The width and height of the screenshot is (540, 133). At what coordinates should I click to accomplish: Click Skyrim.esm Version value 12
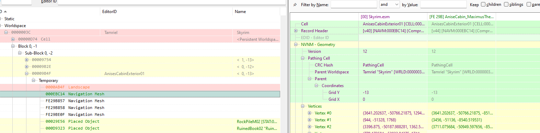(365, 51)
